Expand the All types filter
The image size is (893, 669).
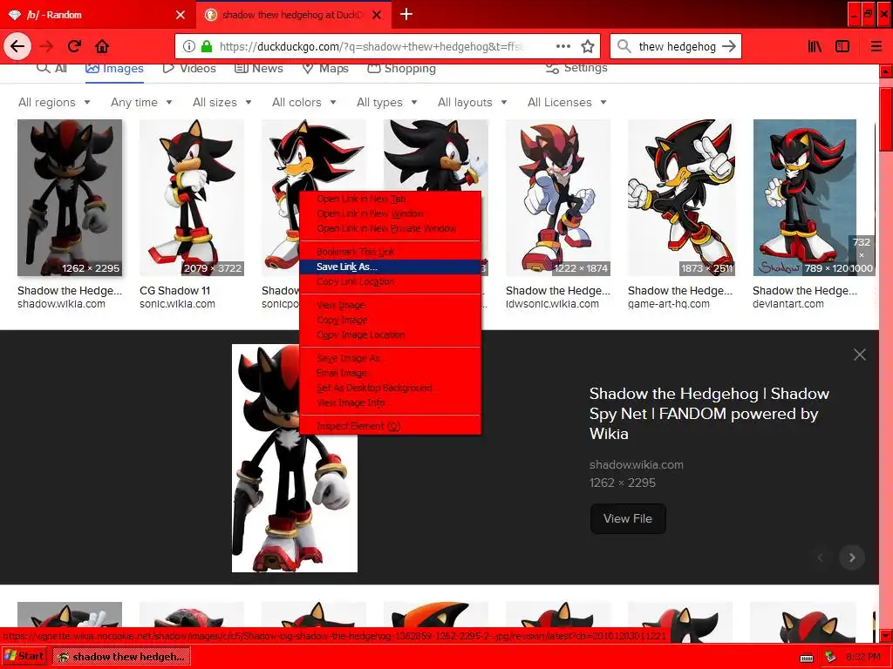coord(386,103)
